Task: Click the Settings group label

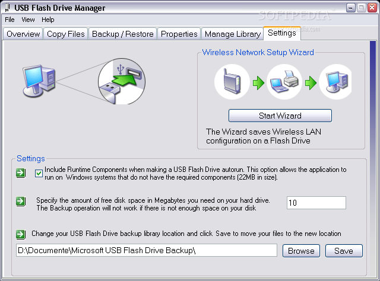Action: 31,158
